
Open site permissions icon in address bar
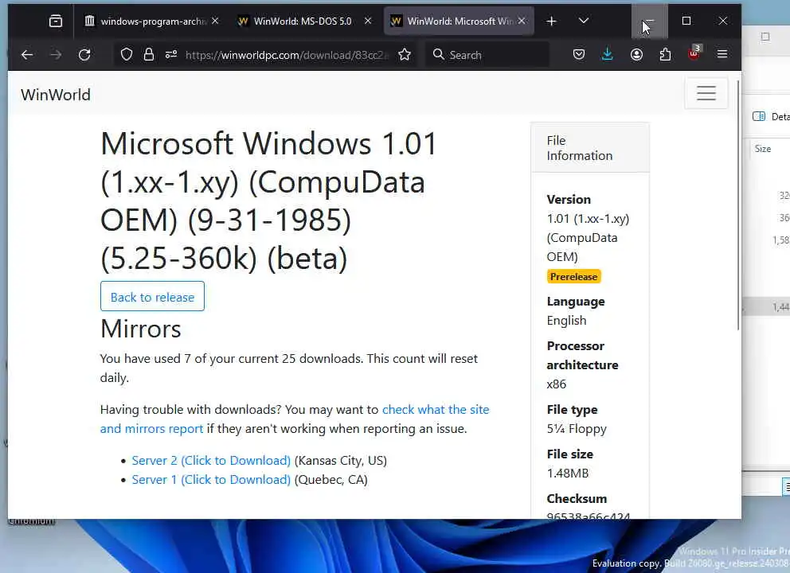click(x=171, y=54)
